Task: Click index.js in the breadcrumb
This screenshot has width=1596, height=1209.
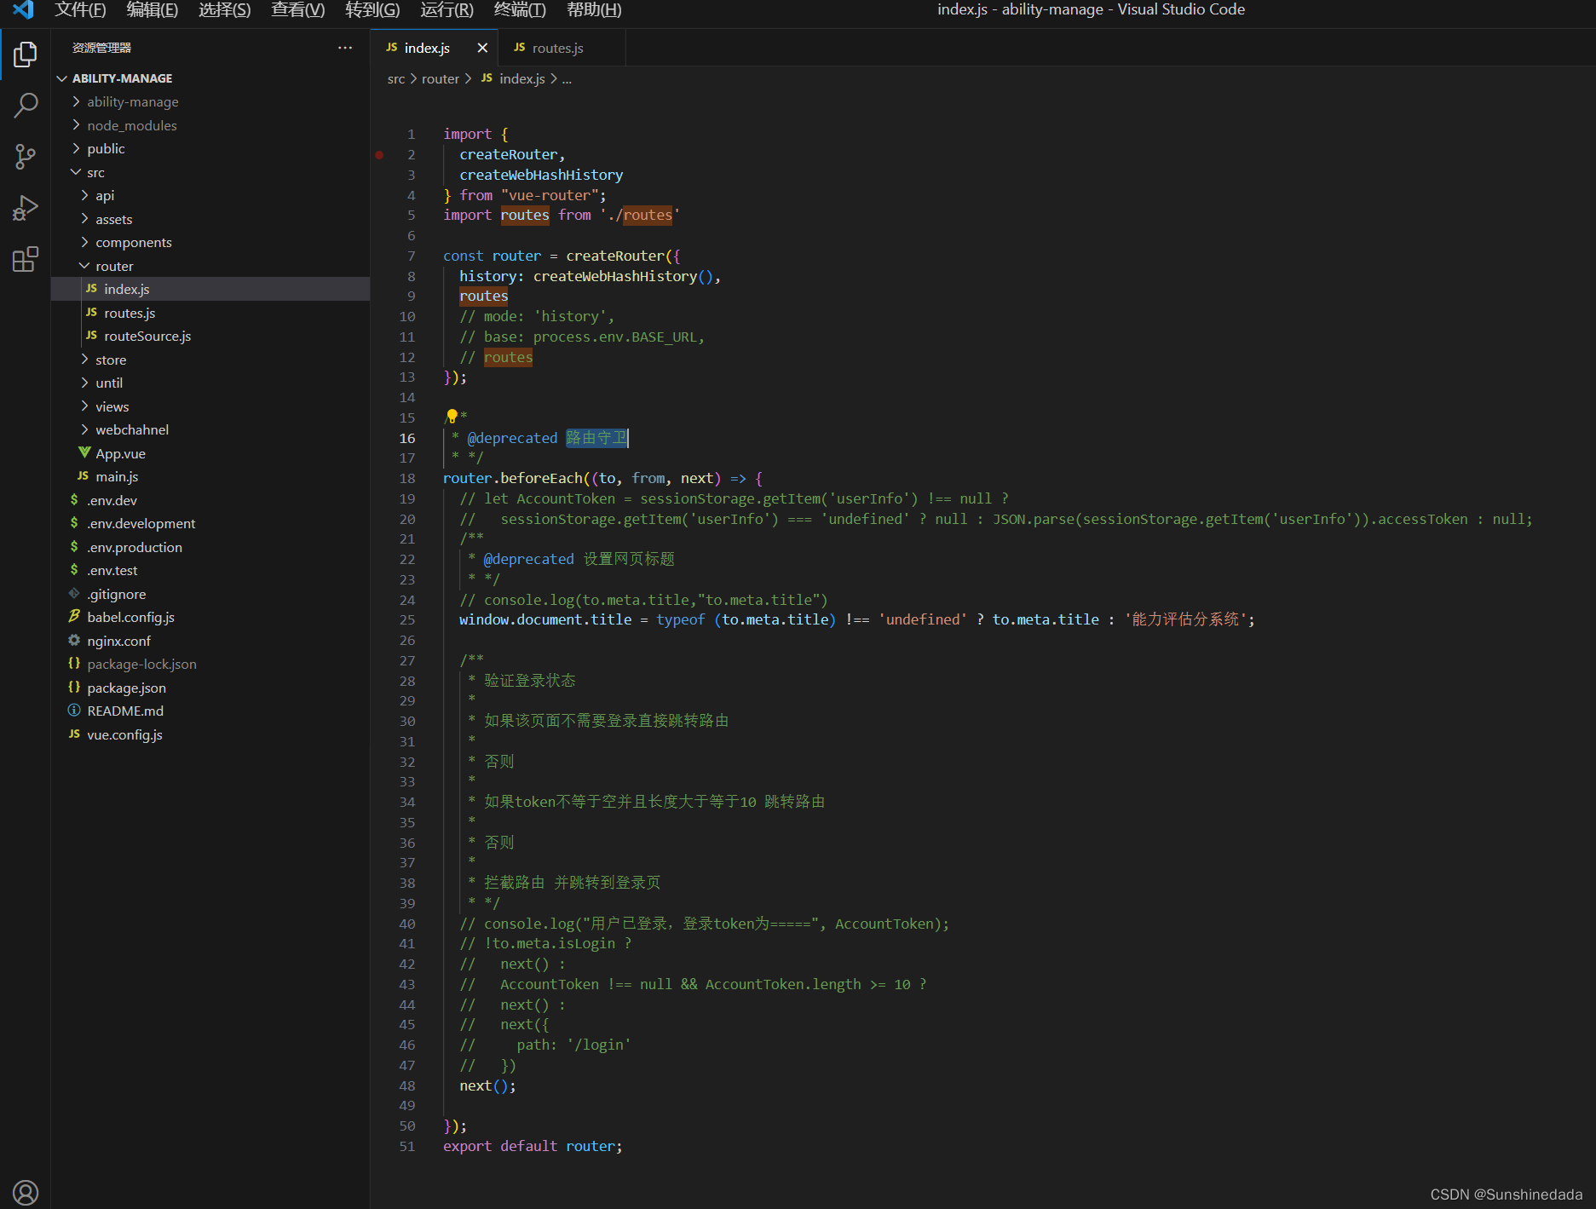Action: [x=521, y=78]
